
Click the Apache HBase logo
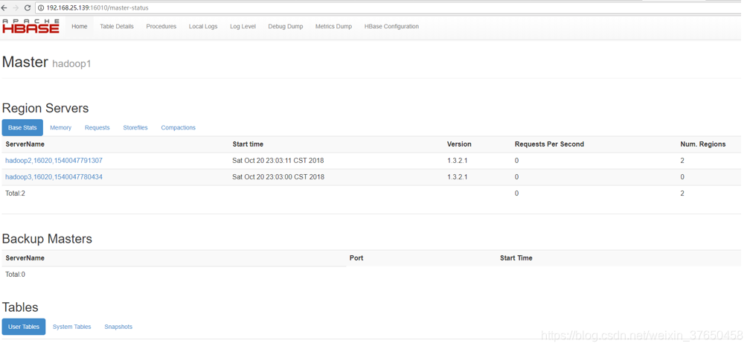coord(31,26)
